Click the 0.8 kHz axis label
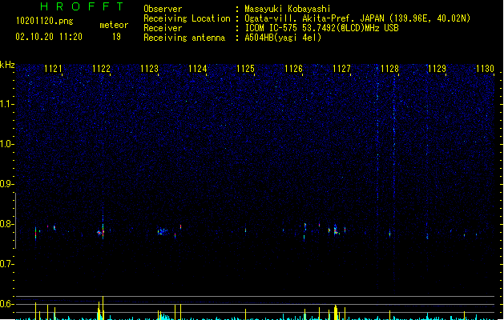Image resolution: width=504 pixels, height=320 pixels. click(x=6, y=224)
